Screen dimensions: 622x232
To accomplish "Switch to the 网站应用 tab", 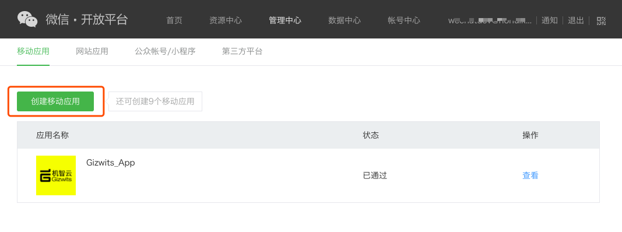I will coord(92,51).
